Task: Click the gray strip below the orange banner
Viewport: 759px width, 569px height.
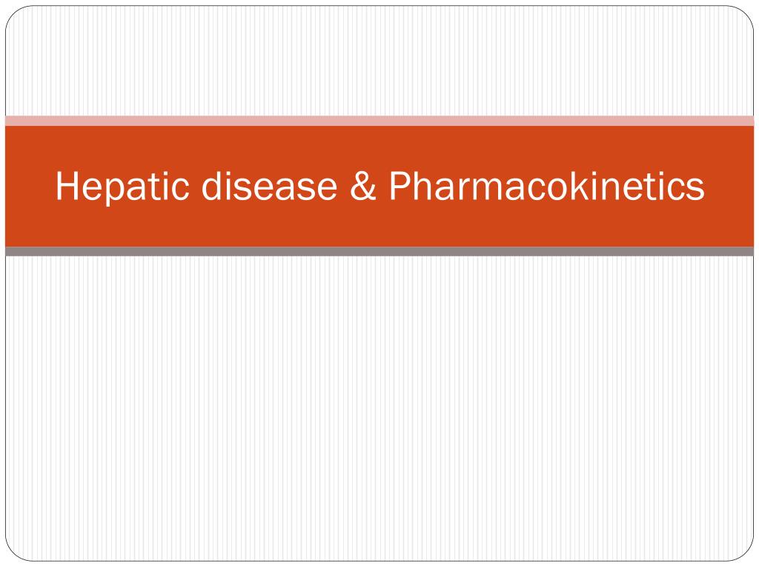Action: [379, 252]
